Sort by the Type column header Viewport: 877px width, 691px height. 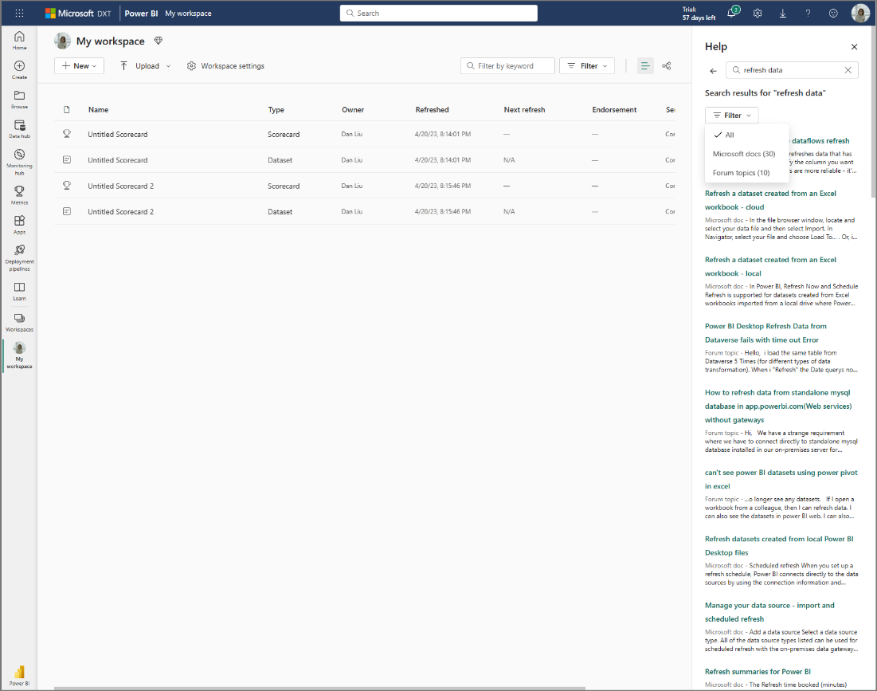[x=276, y=110]
